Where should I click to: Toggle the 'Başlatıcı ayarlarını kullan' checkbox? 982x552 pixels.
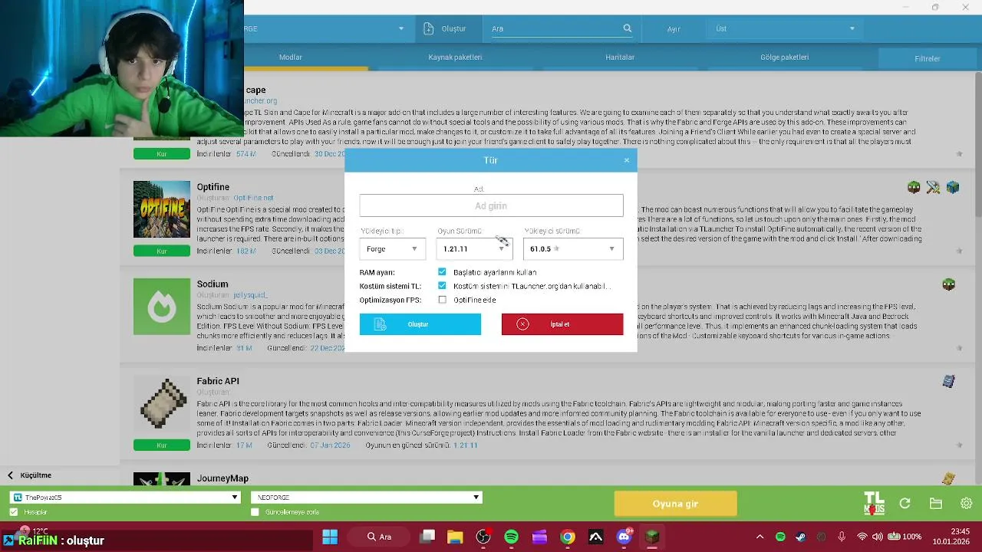[x=442, y=272]
